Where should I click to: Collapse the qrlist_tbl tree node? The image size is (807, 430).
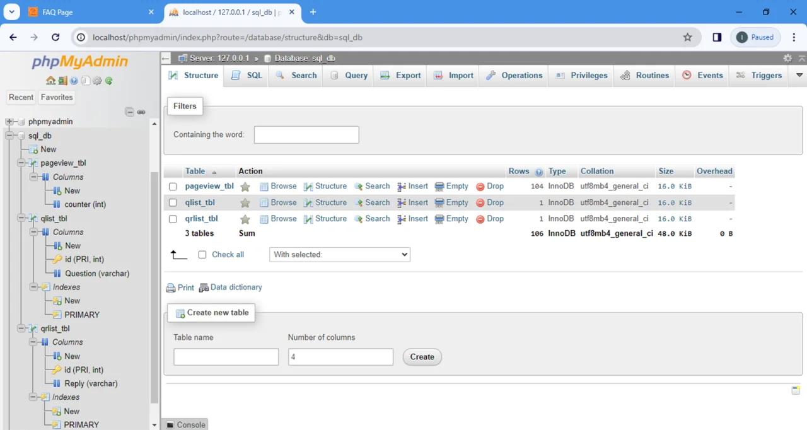coord(21,328)
